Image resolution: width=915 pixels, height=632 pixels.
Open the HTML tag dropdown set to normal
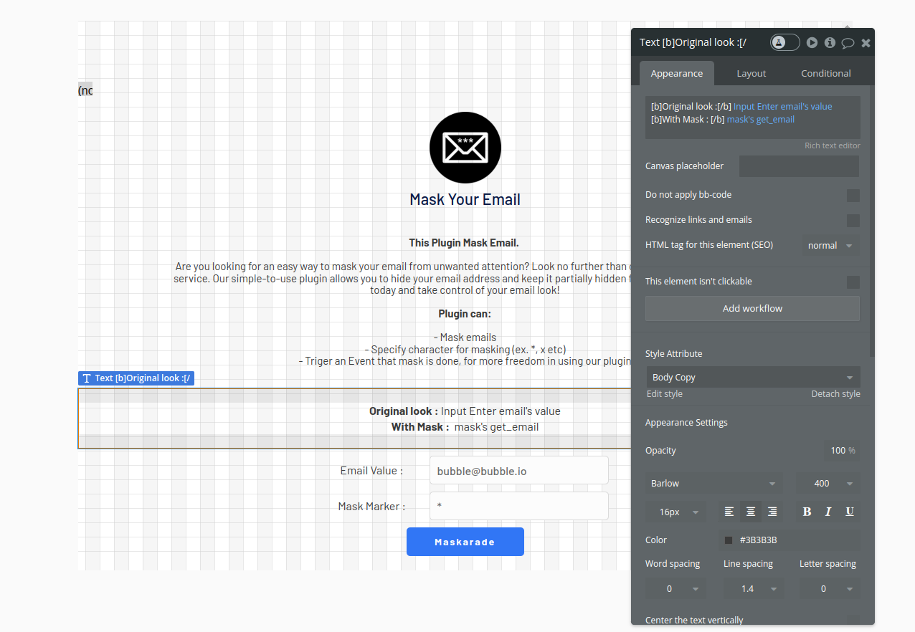(830, 245)
